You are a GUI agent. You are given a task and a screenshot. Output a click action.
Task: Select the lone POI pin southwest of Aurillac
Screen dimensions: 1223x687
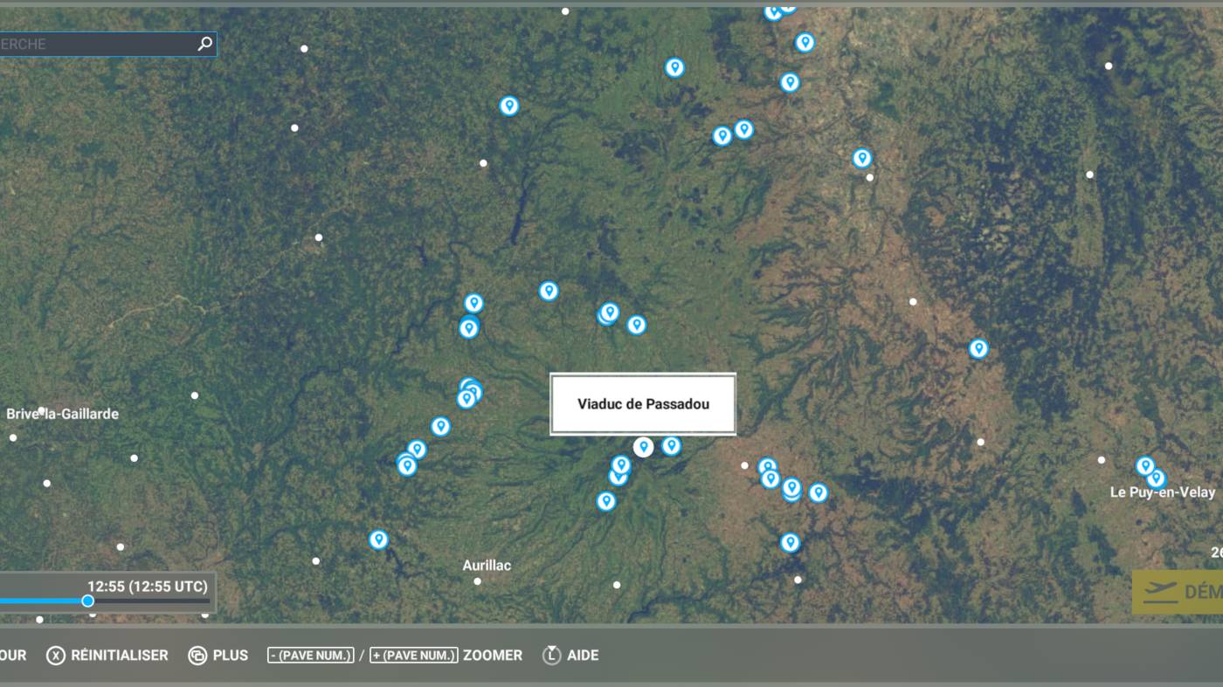(x=378, y=539)
